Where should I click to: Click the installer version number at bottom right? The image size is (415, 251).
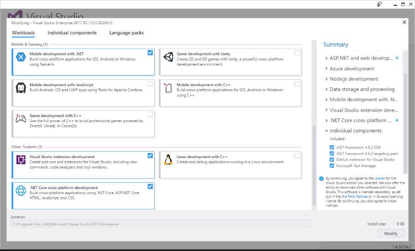coord(402,247)
